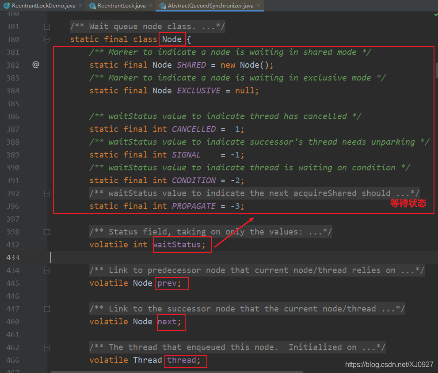Image resolution: width=438 pixels, height=373 pixels.
Task: Click ReentrantLockDemo.java class file icon
Action: click(7, 6)
